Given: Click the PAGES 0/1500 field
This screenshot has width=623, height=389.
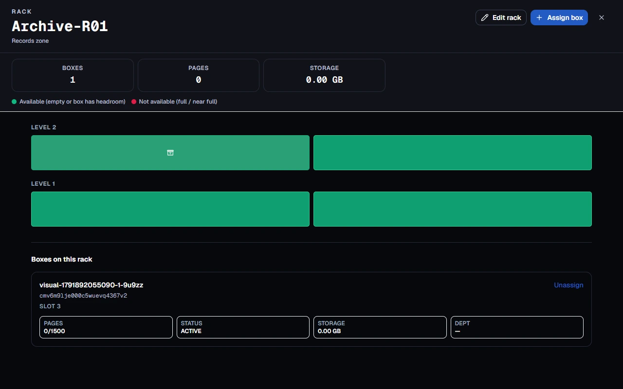Looking at the screenshot, I should 106,327.
